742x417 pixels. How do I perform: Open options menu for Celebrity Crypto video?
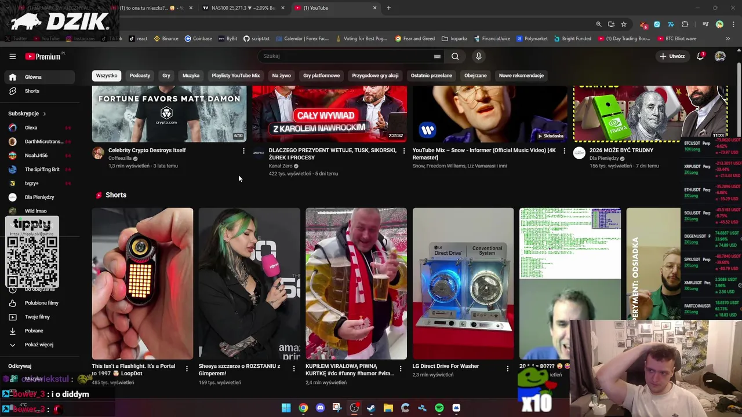click(x=243, y=151)
